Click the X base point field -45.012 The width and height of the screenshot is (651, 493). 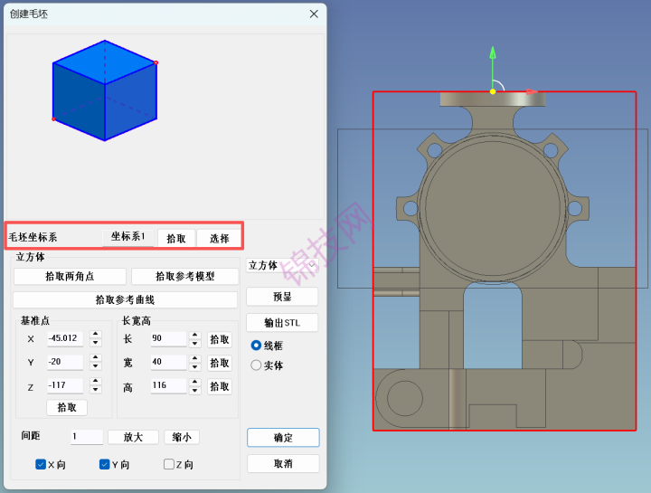click(65, 338)
